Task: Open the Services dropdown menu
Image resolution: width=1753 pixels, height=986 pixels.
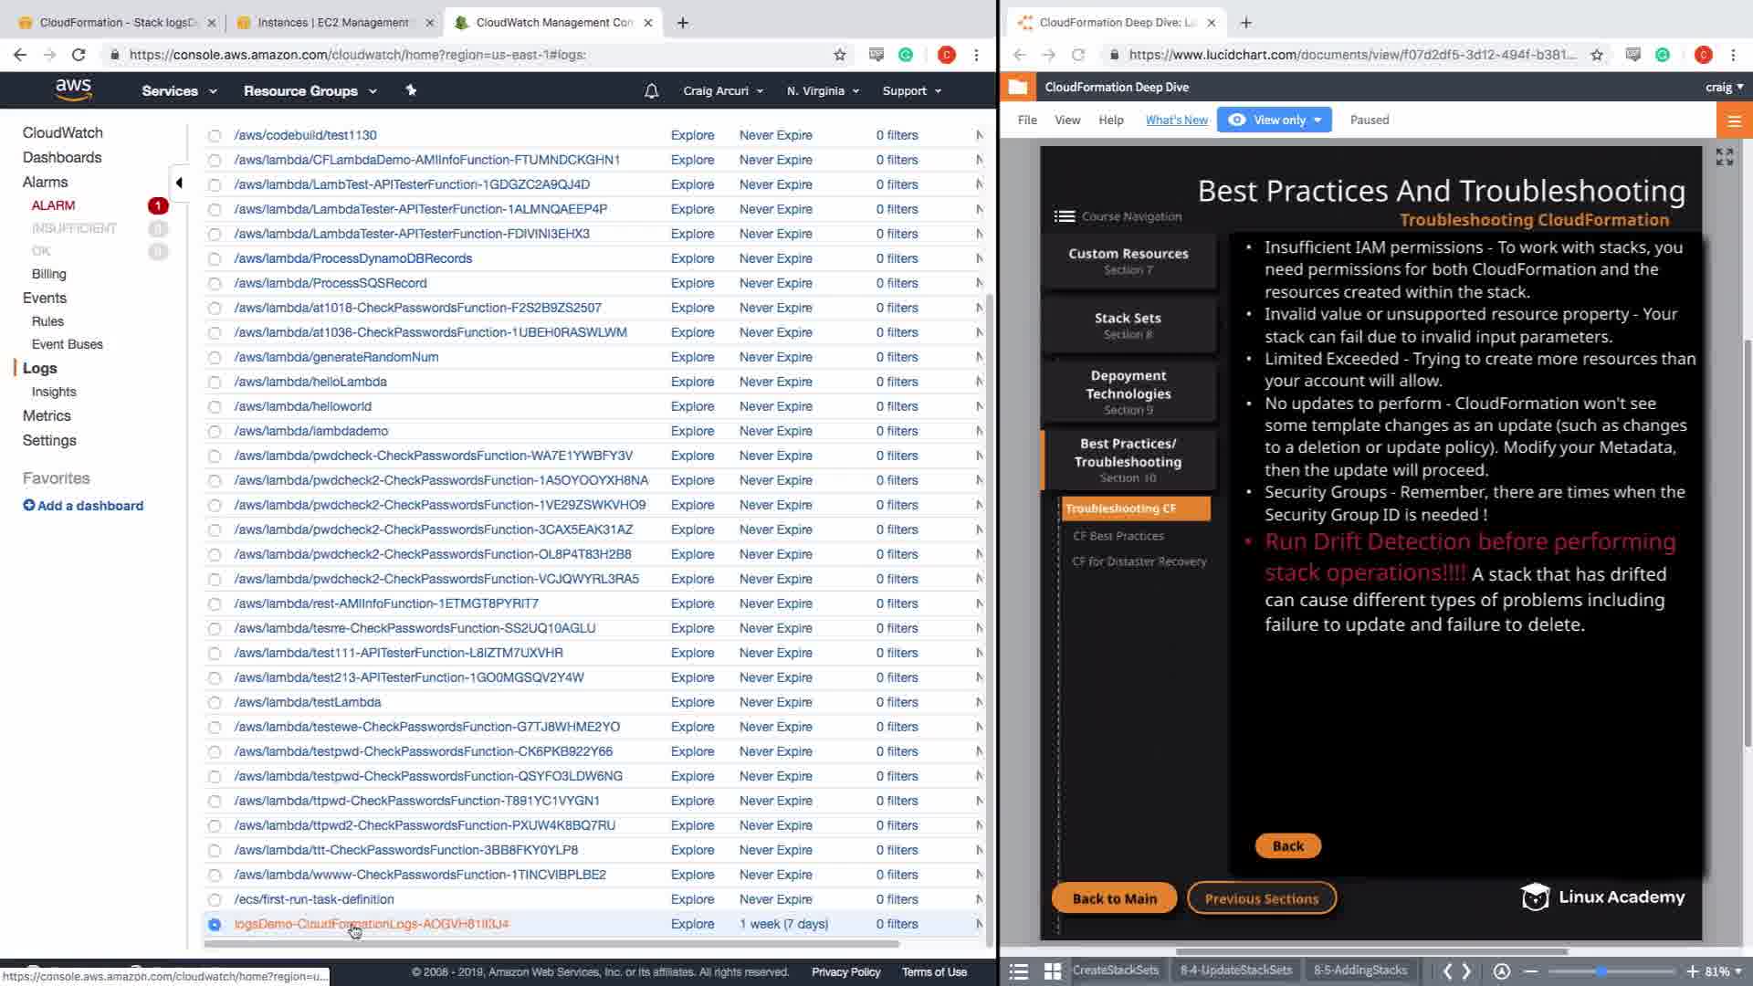Action: (x=179, y=91)
